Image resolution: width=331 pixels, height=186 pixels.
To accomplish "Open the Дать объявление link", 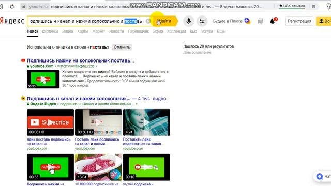I will (197, 52).
